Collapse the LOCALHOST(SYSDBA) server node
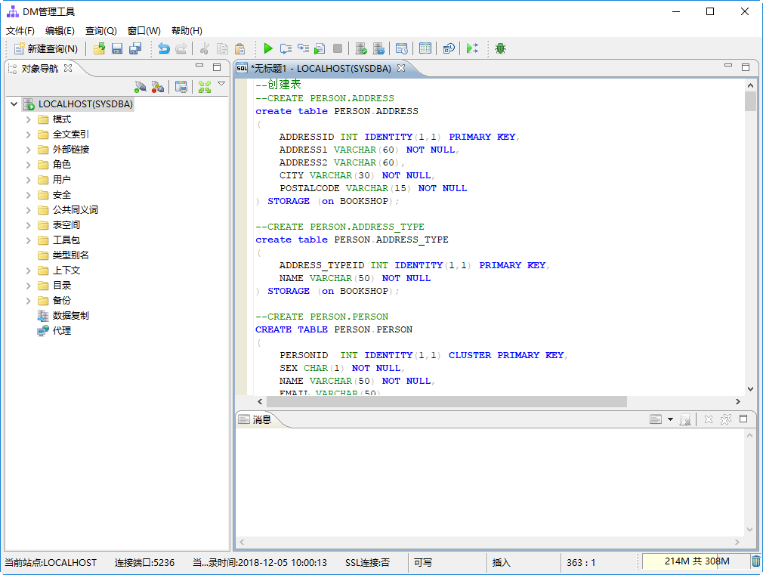This screenshot has height=575, width=763. point(14,104)
